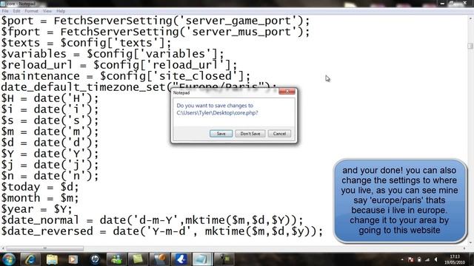Open Action Center flag tray icon

(410, 259)
